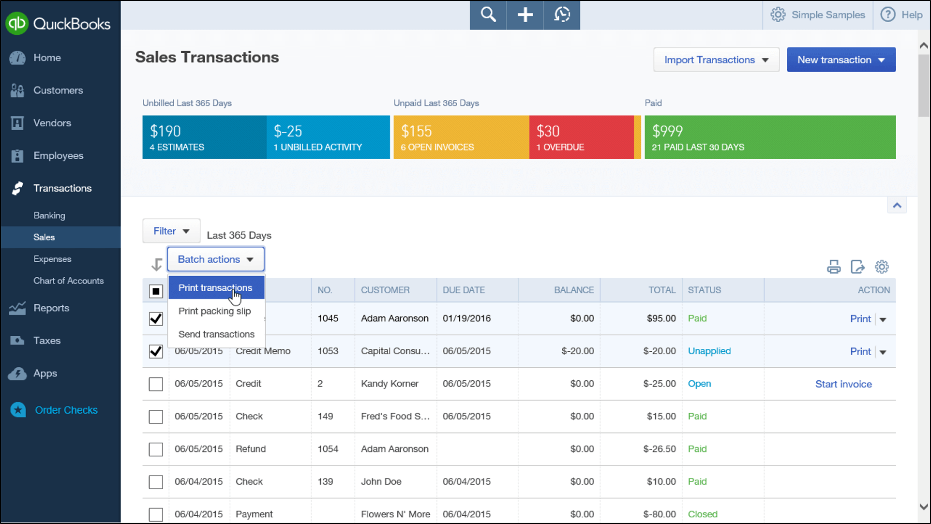
Task: Expand the Batch actions dropdown menu
Action: pos(215,259)
